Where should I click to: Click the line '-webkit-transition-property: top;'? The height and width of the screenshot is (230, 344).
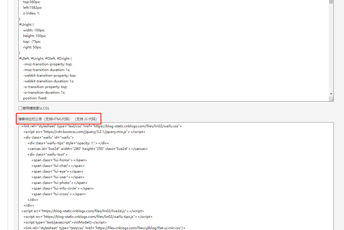(x=50, y=76)
